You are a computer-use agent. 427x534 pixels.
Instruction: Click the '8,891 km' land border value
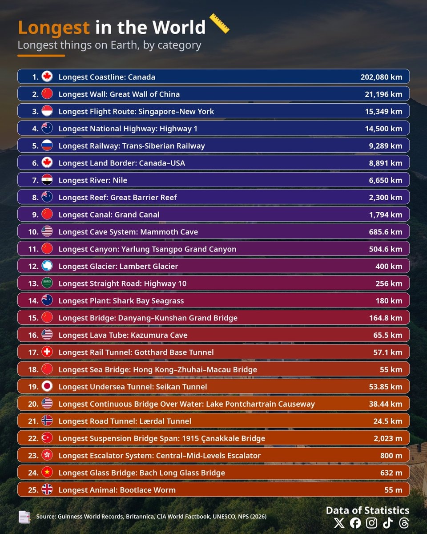click(x=386, y=163)
